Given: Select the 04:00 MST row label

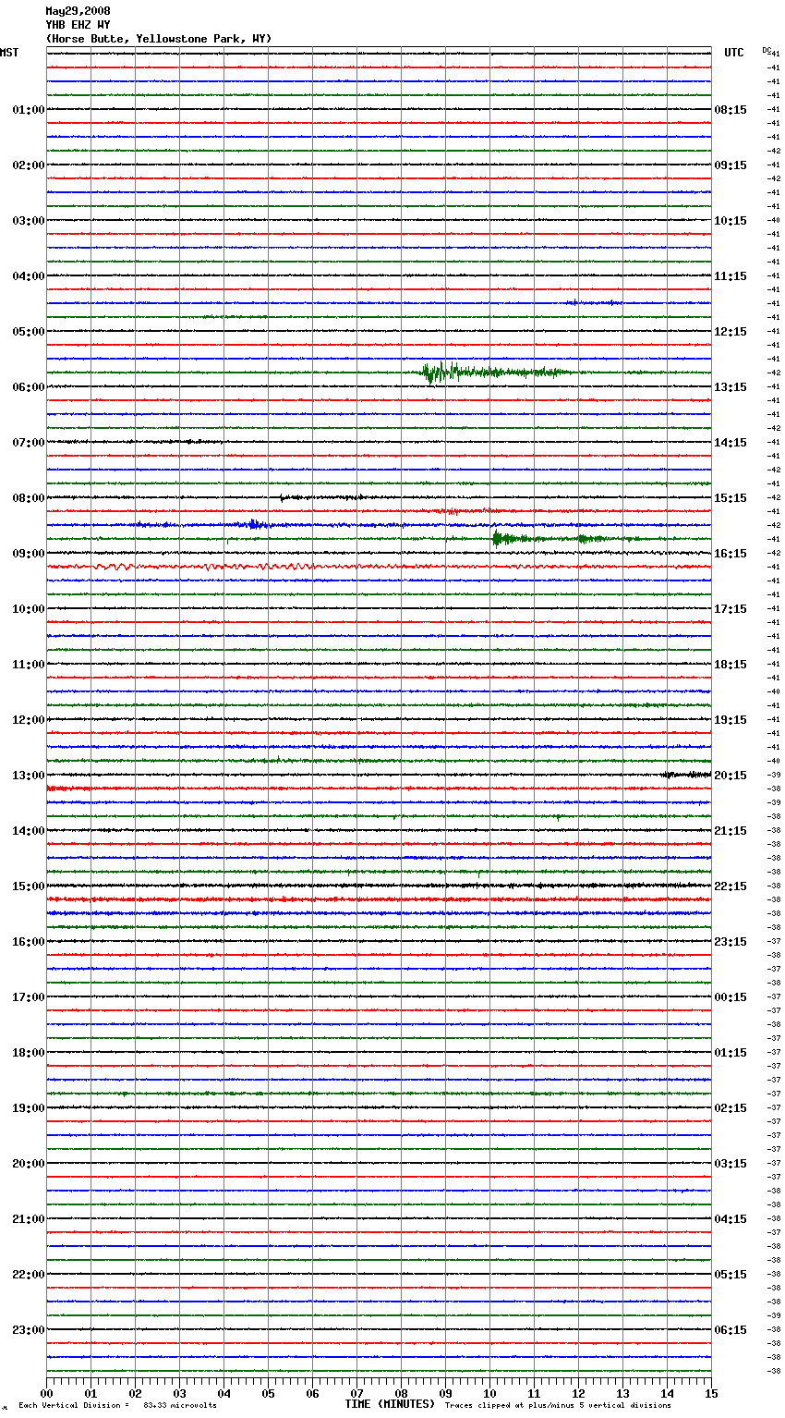Looking at the screenshot, I should [x=29, y=276].
